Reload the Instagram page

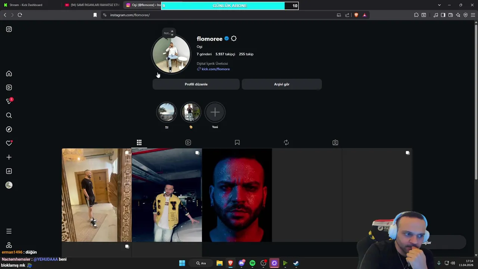[20, 15]
